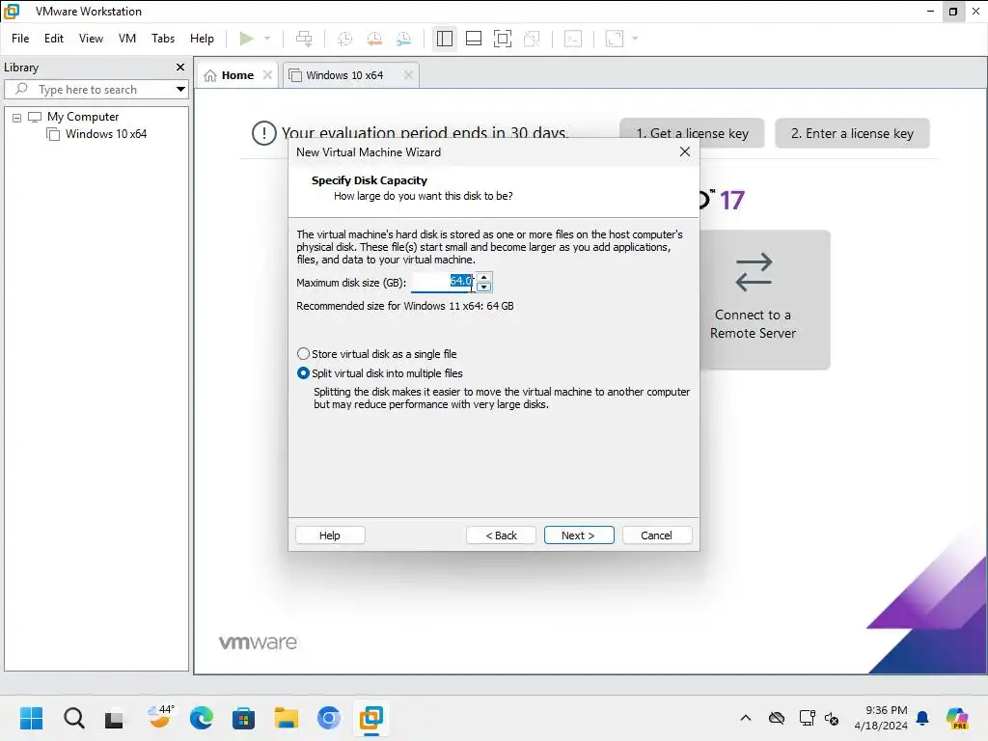This screenshot has width=988, height=741.
Task: Close the Windows 10 x64 tab
Action: coord(408,75)
